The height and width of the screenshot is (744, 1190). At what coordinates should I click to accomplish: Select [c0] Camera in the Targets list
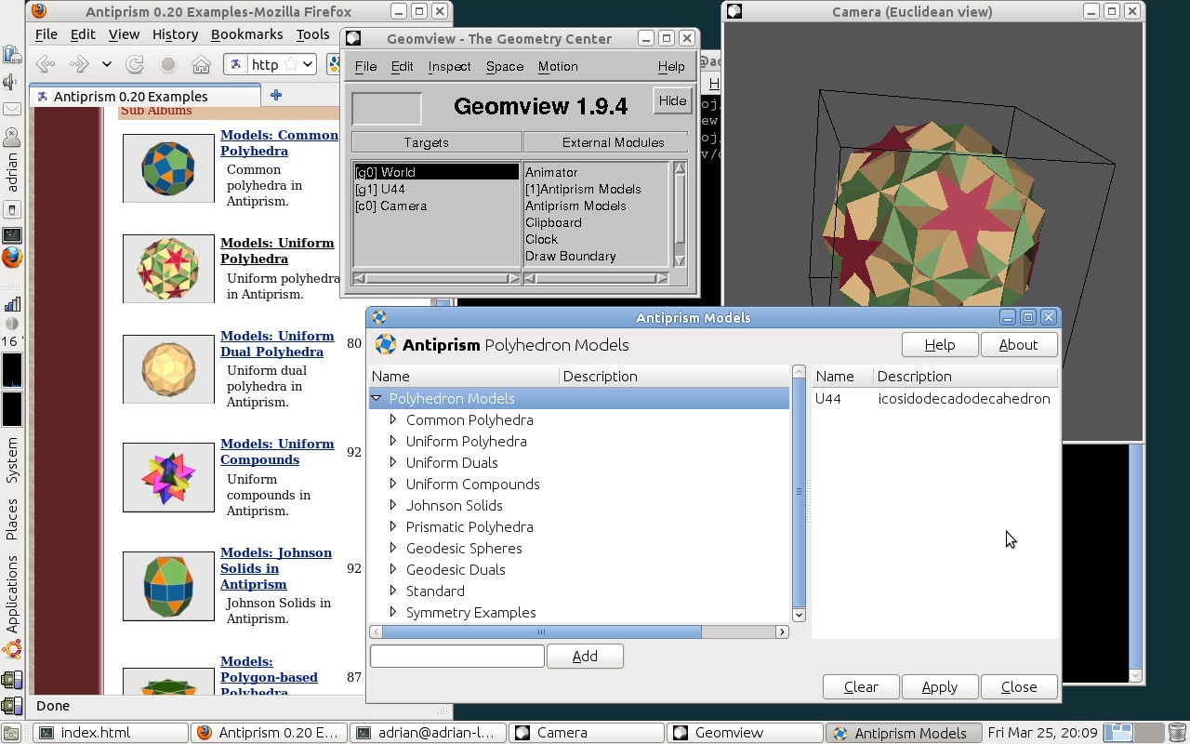(x=436, y=206)
